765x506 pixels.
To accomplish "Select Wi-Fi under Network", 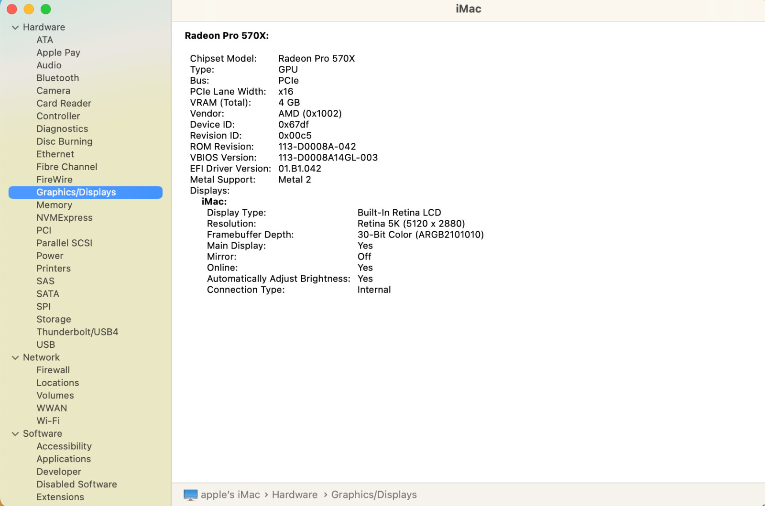I will (48, 421).
